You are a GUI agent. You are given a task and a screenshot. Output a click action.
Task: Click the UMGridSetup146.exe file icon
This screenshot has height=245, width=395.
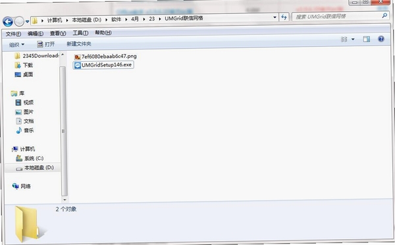(x=78, y=66)
